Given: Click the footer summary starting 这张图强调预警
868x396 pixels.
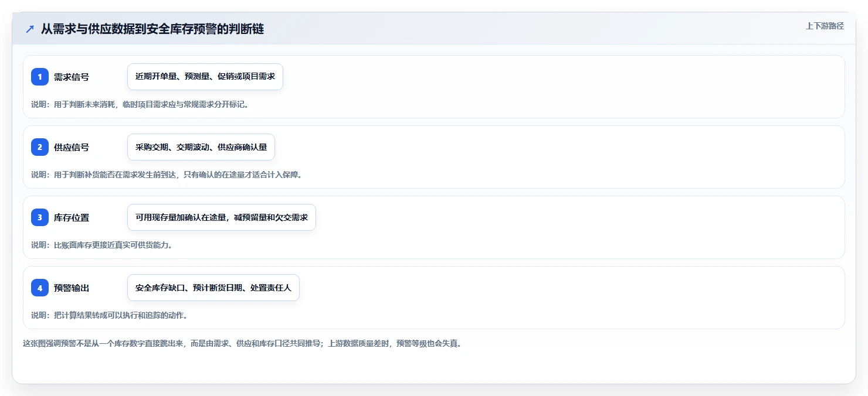Looking at the screenshot, I should click(242, 343).
